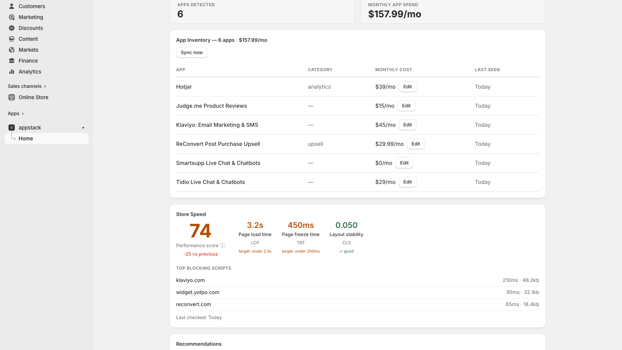Image resolution: width=622 pixels, height=350 pixels.
Task: Edit the Hotjar monthly cost
Action: point(407,87)
